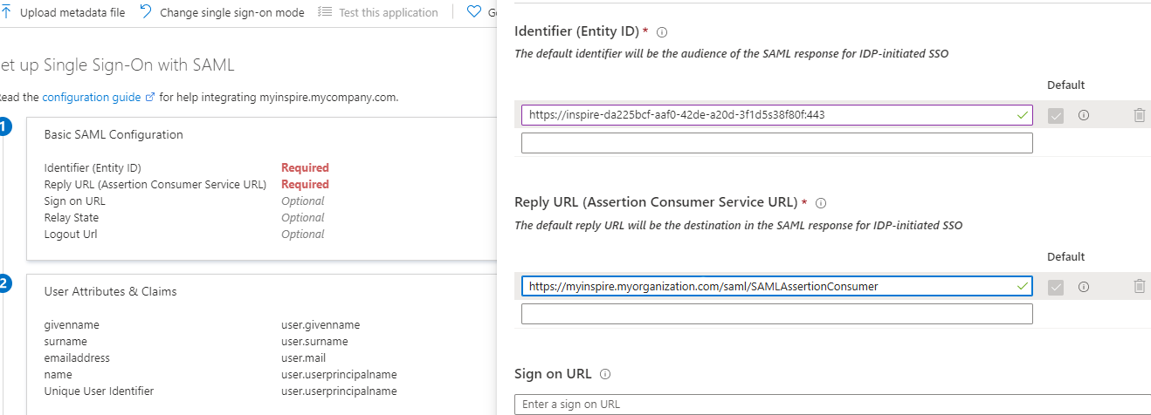Click info icon next to Identifier default checkbox
The width and height of the screenshot is (1151, 415).
1084,115
